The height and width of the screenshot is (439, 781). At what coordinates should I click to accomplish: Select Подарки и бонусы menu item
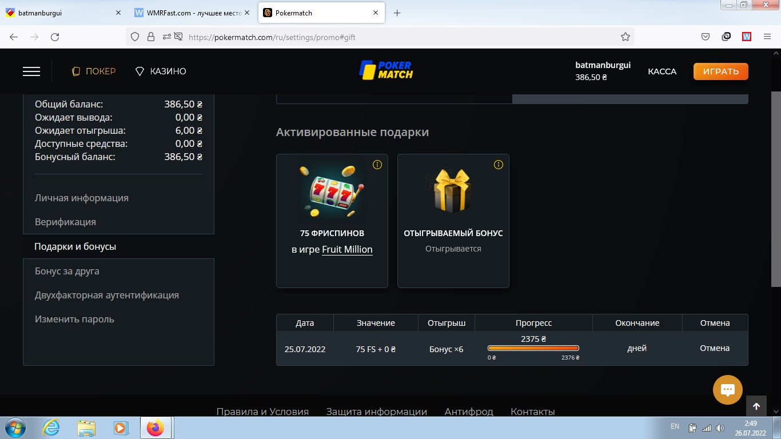pos(75,246)
